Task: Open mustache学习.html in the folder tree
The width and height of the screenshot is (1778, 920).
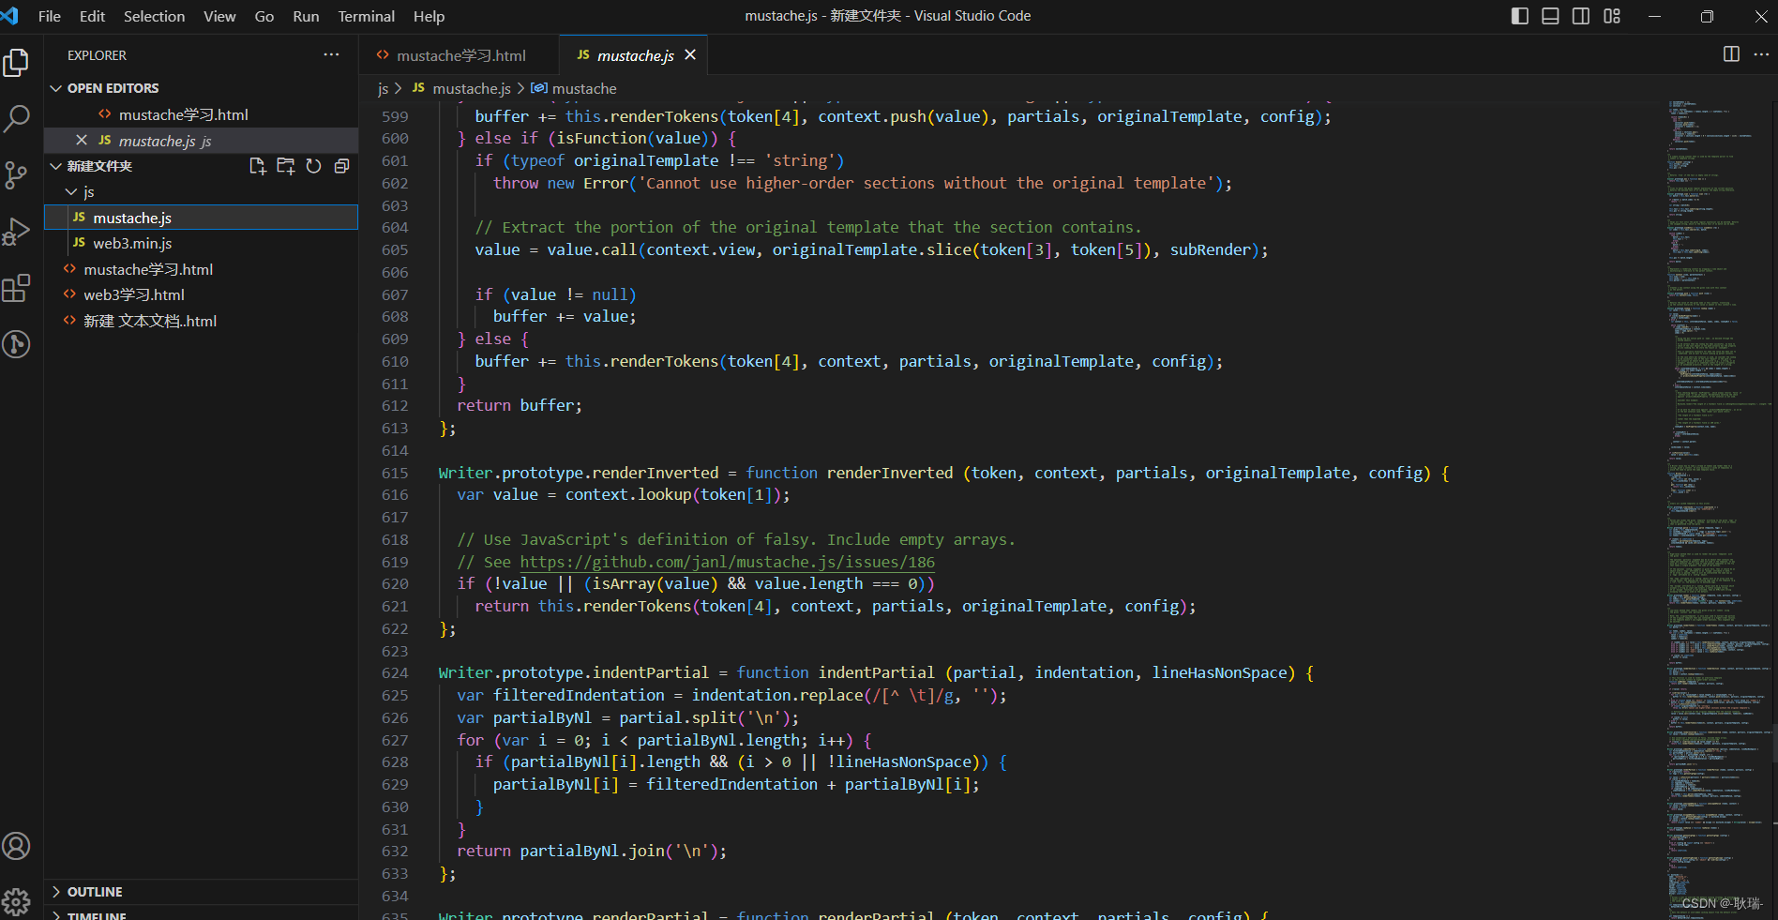Action: [201, 269]
